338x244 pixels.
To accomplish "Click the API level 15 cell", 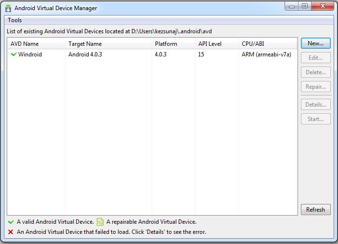I will (201, 54).
